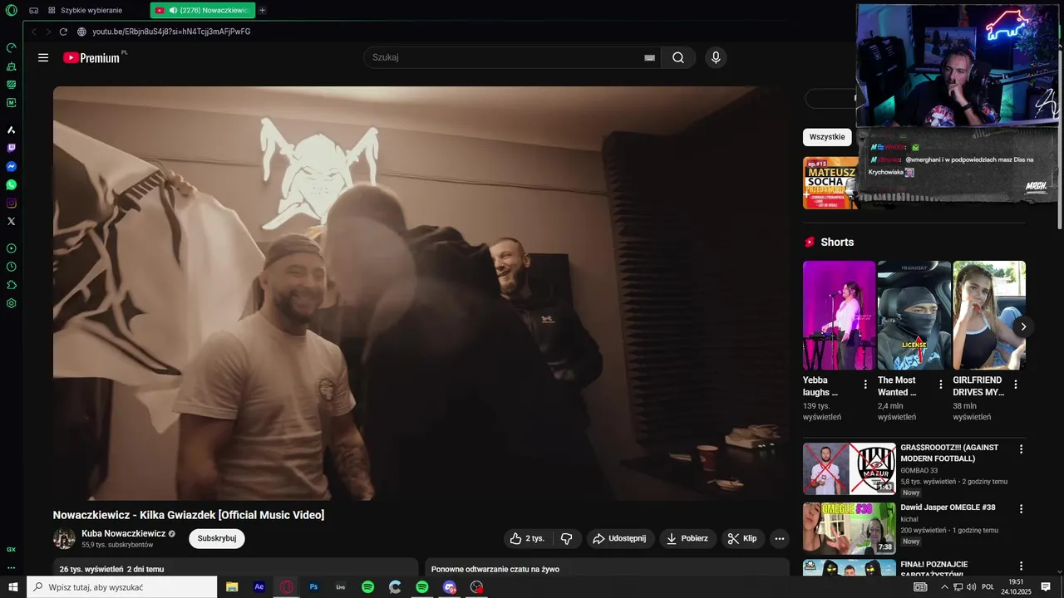Image resolution: width=1064 pixels, height=598 pixels.
Task: Click the site info globe icon
Action: (81, 32)
